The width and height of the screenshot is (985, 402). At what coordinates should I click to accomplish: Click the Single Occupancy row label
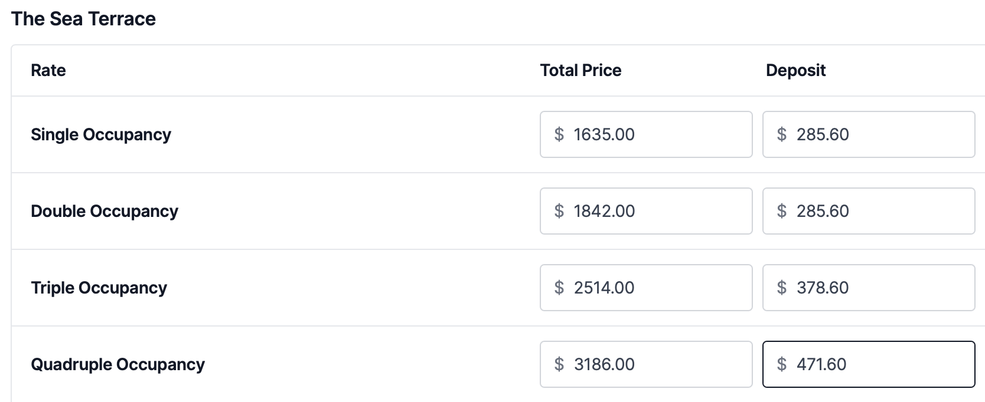pos(101,134)
